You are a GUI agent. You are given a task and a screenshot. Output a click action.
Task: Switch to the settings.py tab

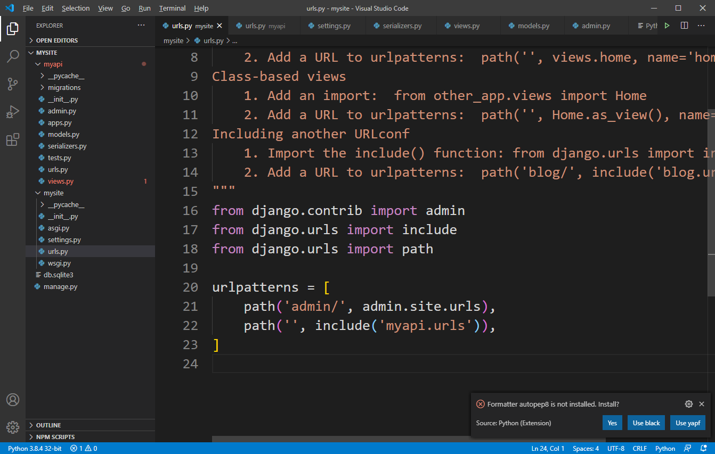pyautogui.click(x=333, y=26)
